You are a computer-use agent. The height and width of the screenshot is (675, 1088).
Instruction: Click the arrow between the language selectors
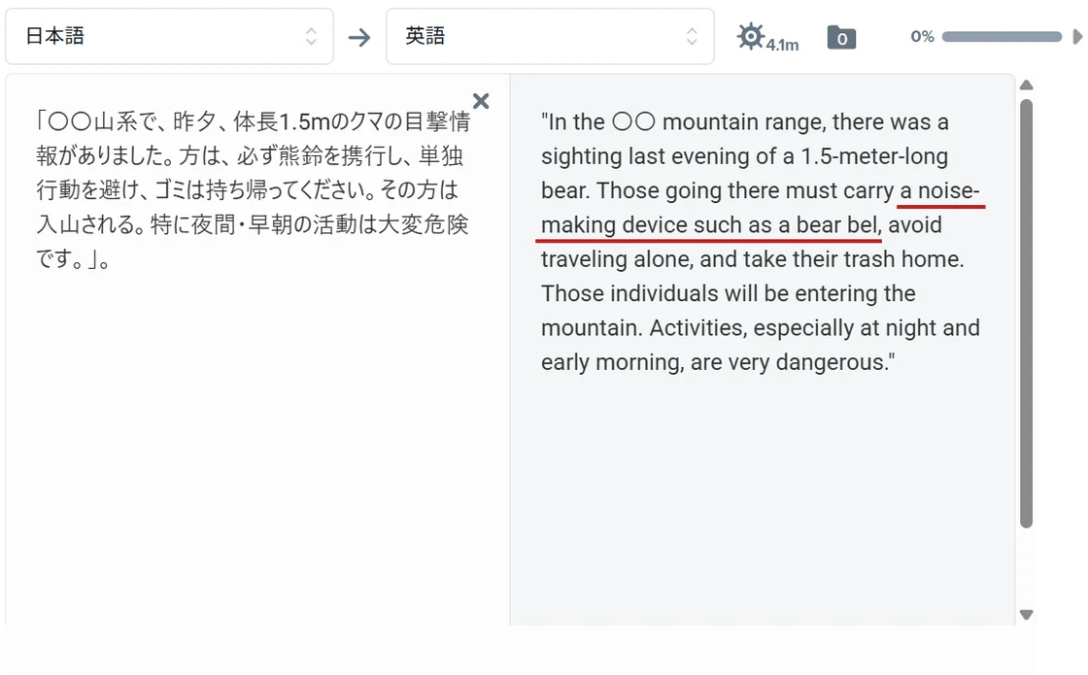coord(359,38)
